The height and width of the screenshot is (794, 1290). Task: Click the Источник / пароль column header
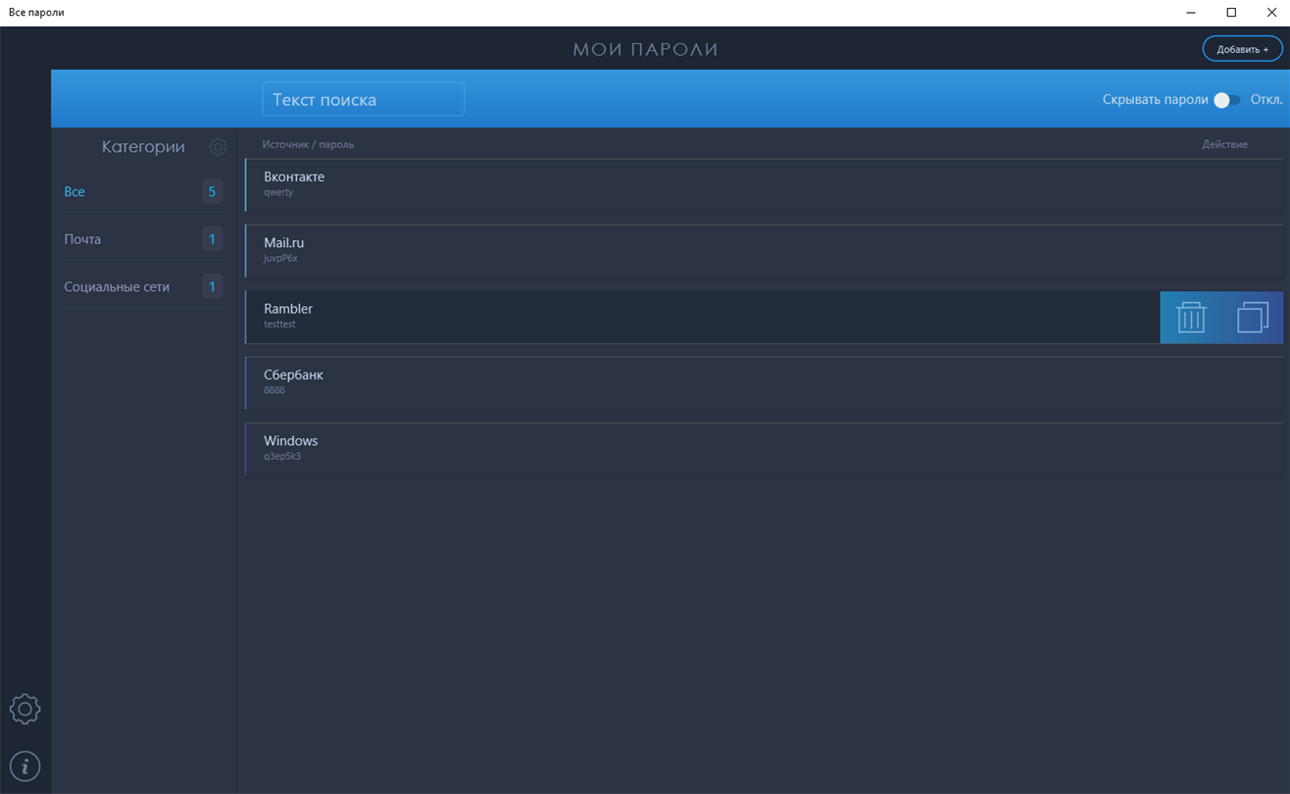(308, 144)
